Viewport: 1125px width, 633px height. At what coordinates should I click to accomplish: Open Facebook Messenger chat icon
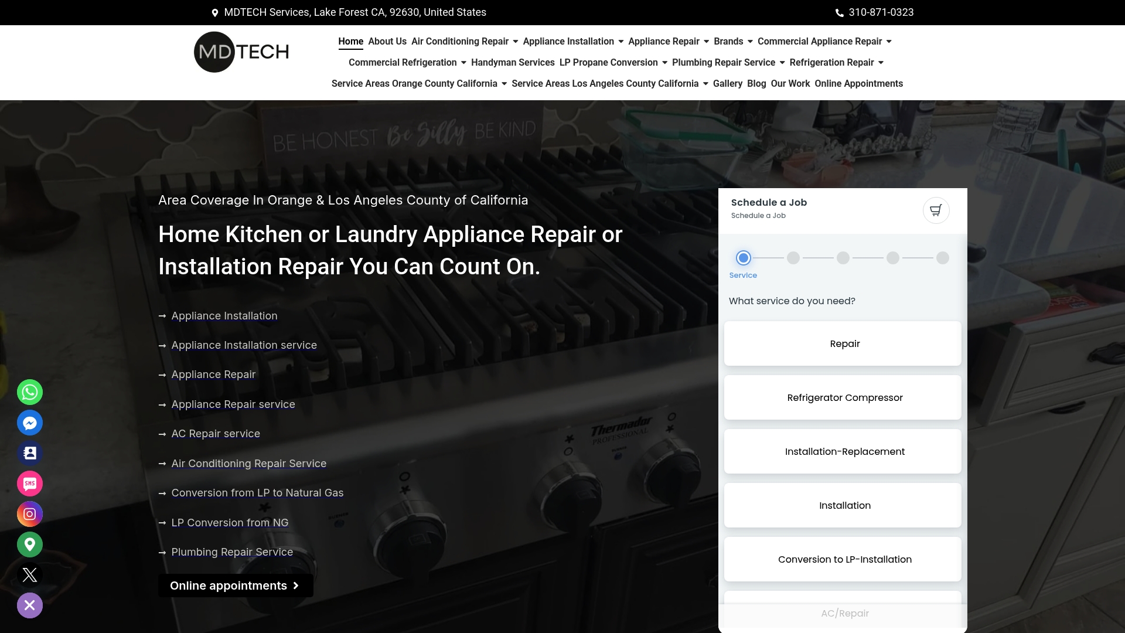pos(29,423)
